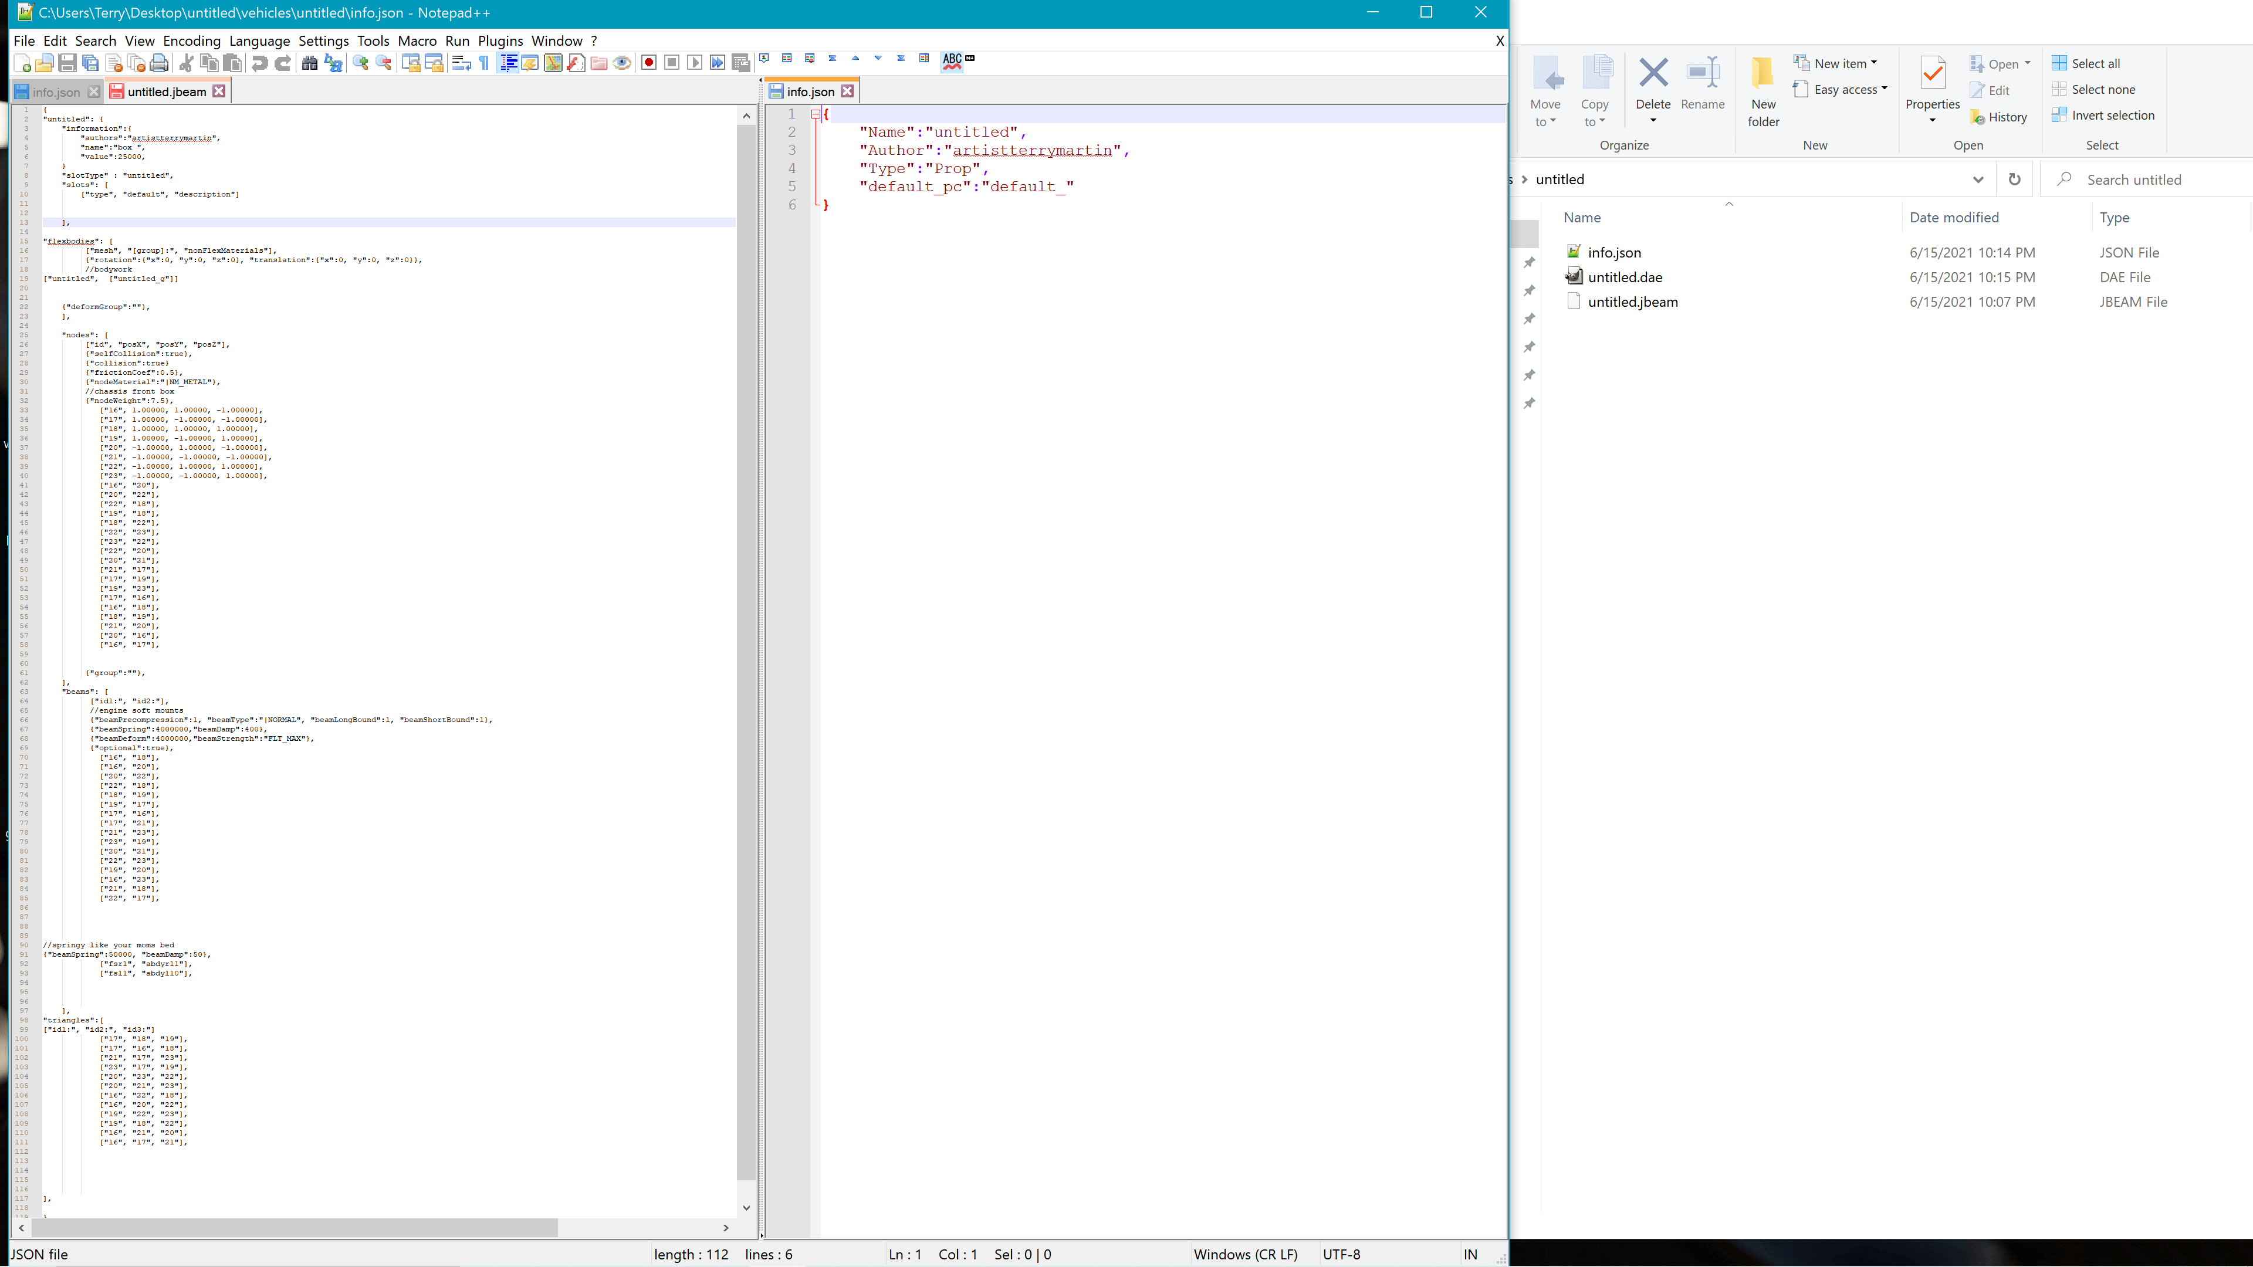Switch to the untitled.jbeam tab
Image resolution: width=2253 pixels, height=1267 pixels.
(x=166, y=92)
